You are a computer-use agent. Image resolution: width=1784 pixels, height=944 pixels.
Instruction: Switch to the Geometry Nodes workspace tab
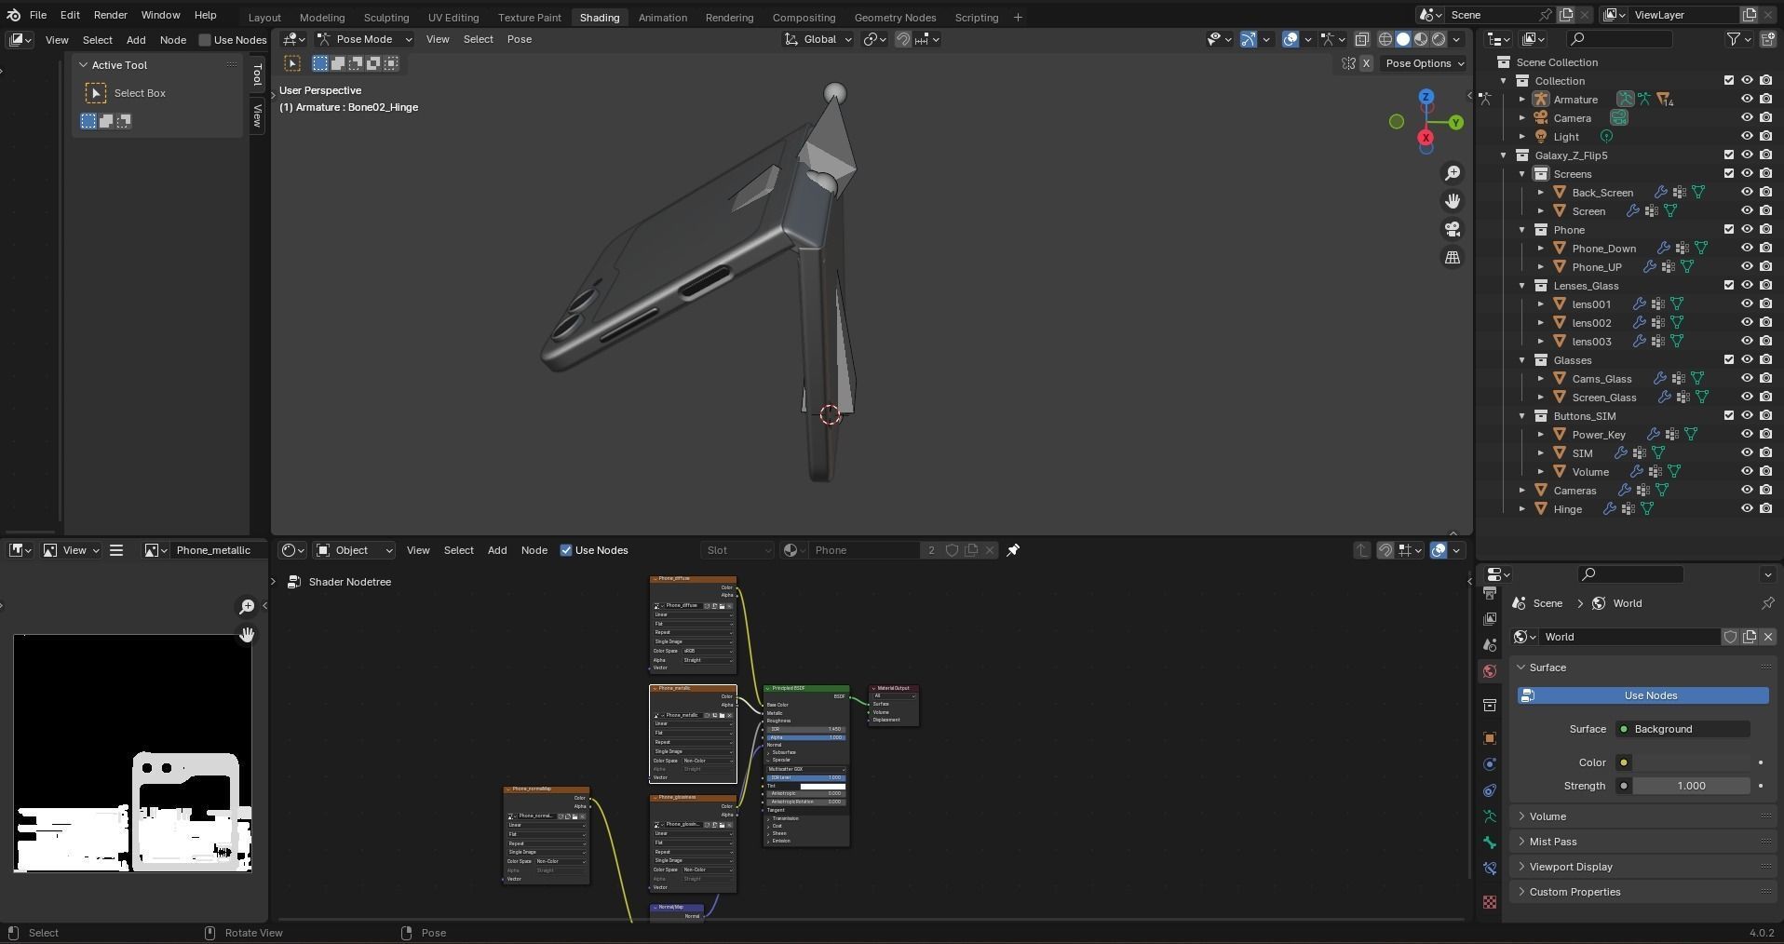tap(895, 17)
